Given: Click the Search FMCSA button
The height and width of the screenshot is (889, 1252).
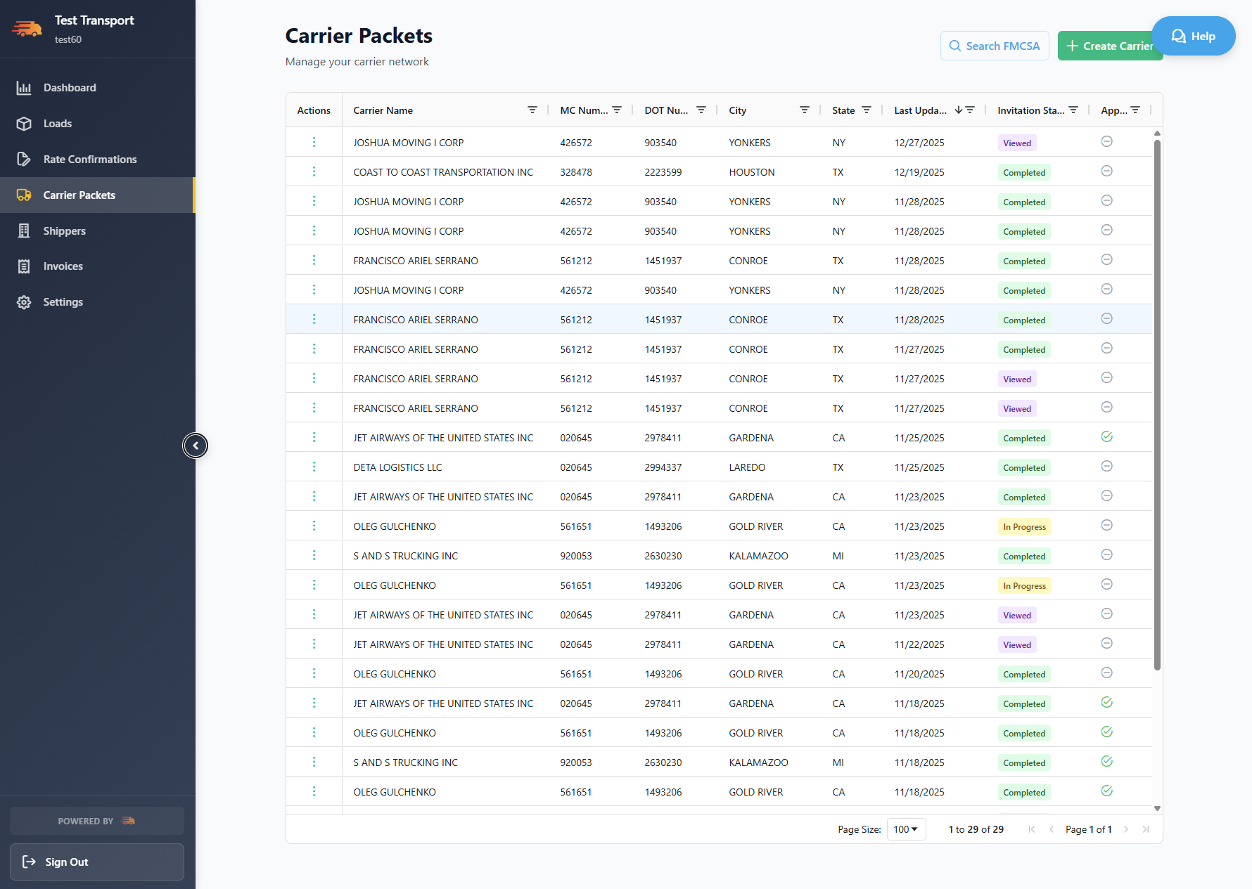Looking at the screenshot, I should click(995, 45).
